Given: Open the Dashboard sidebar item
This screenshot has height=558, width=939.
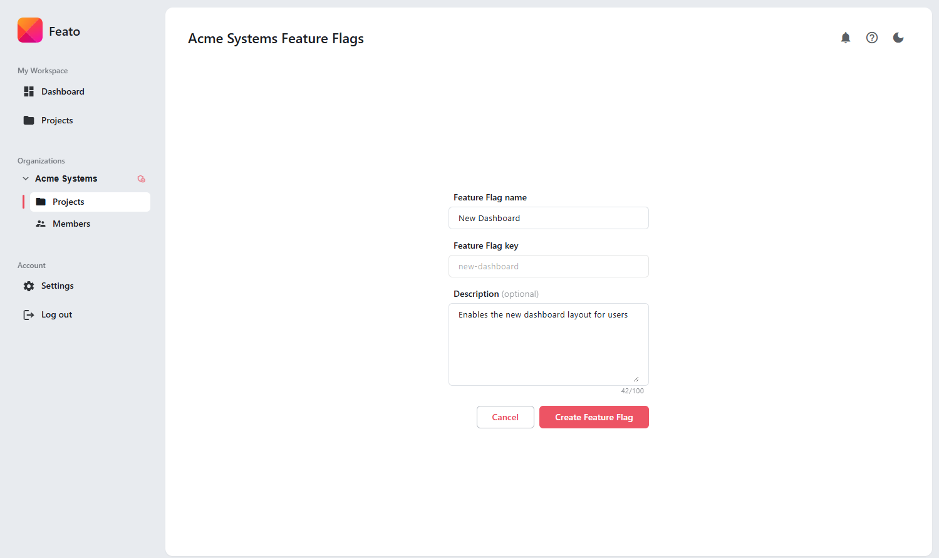Looking at the screenshot, I should (x=63, y=91).
